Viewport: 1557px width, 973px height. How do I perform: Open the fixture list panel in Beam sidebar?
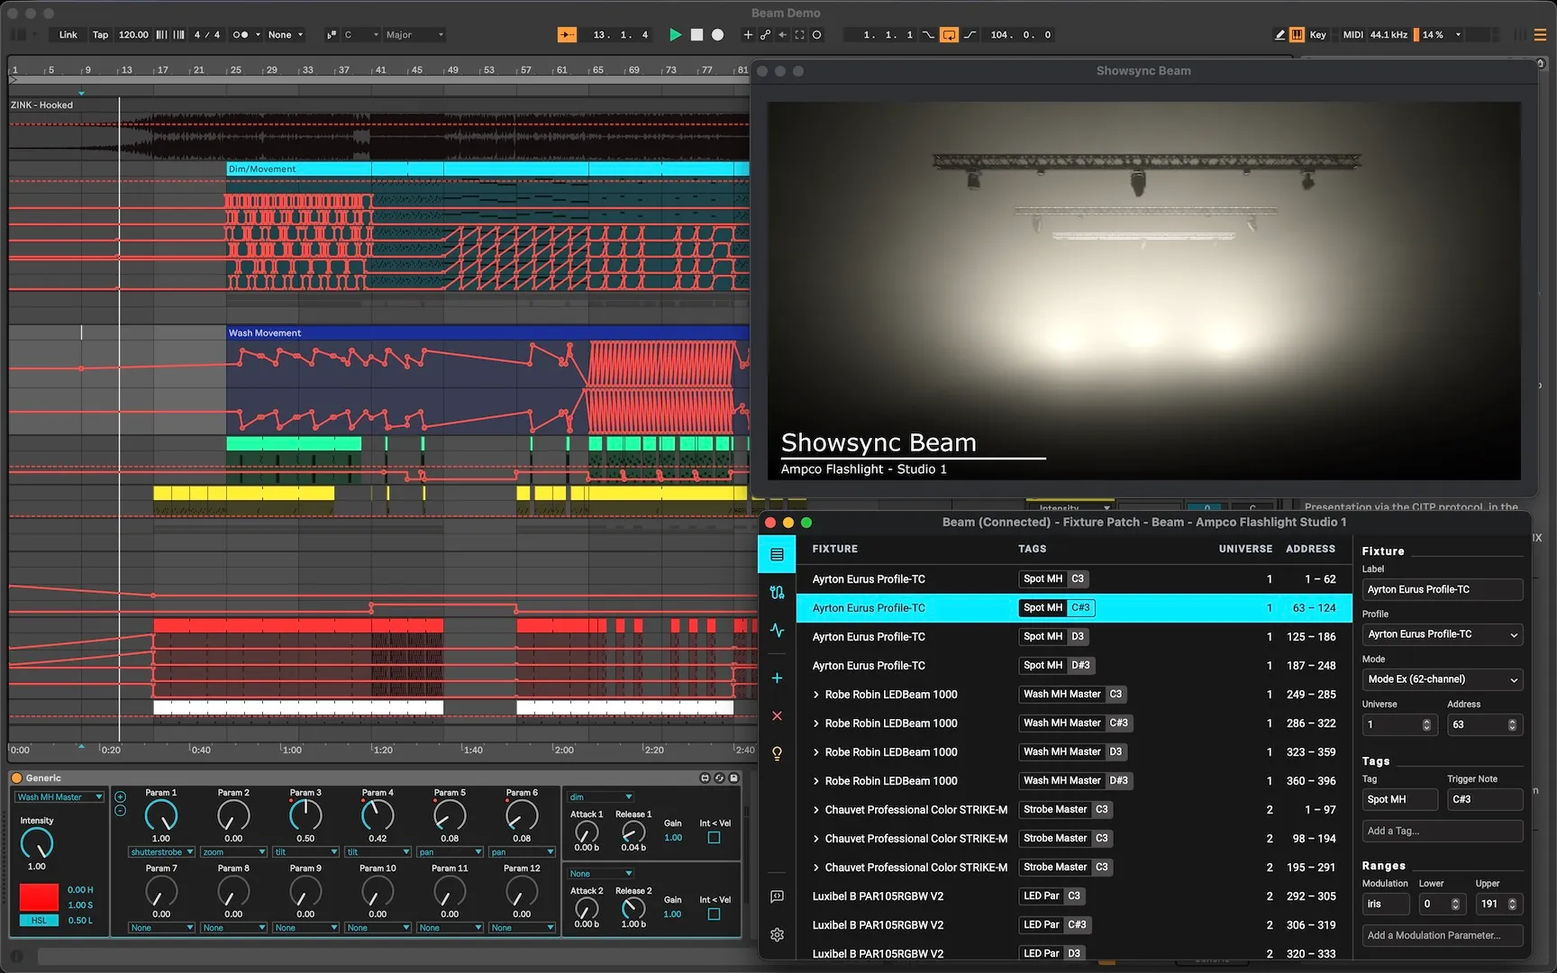click(x=777, y=554)
